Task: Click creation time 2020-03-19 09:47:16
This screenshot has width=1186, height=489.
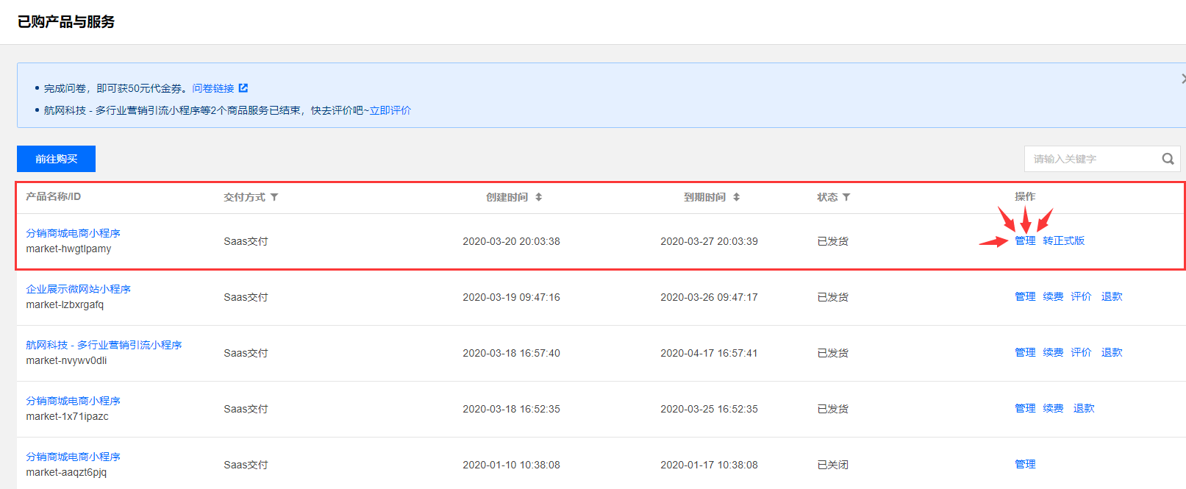Action: coord(511,297)
